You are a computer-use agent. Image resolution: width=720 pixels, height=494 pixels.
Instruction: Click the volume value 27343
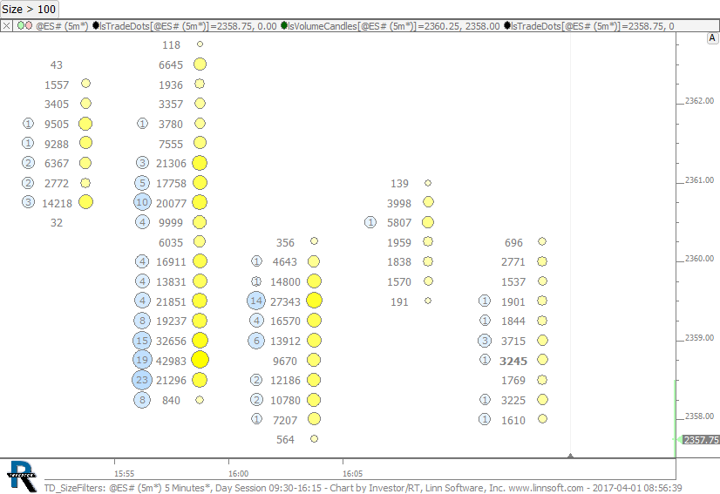285,301
